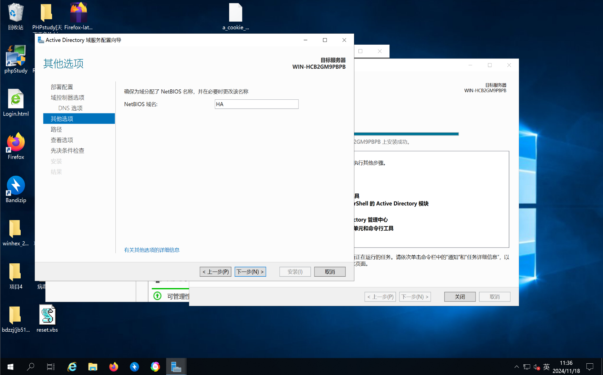The height and width of the screenshot is (375, 603).
Task: Click the 上一步(P) button in AD wizard
Action: (x=216, y=272)
